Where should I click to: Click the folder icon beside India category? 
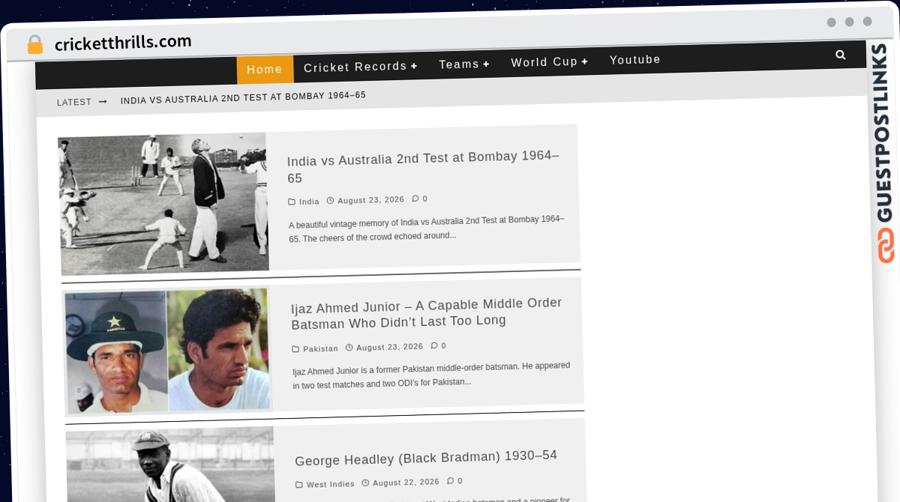(x=292, y=202)
